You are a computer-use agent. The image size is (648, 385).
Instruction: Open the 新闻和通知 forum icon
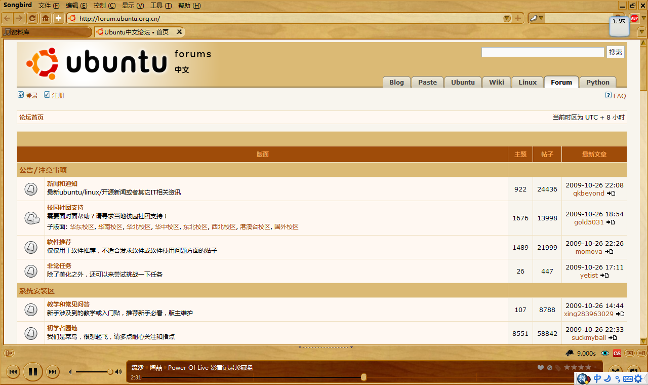point(31,189)
